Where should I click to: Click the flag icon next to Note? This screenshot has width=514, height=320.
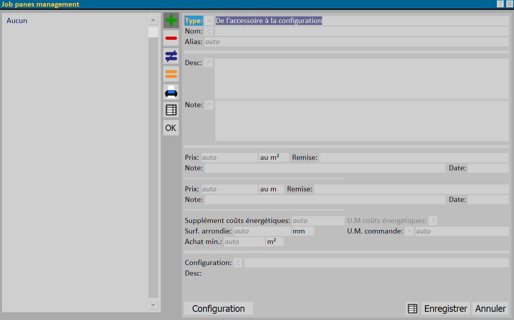point(210,105)
